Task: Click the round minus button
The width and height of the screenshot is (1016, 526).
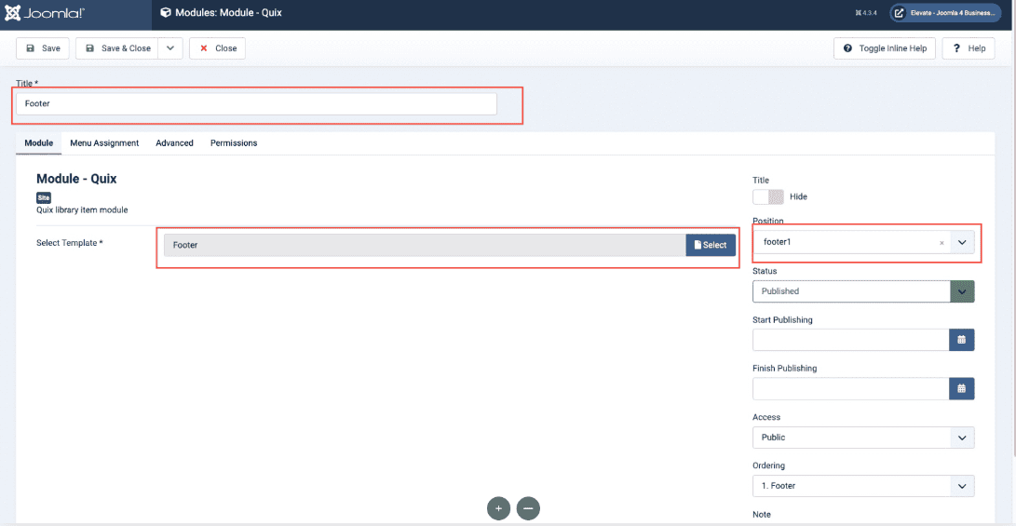Action: [x=528, y=508]
